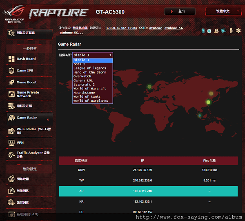
Task: Click the ROG Republic of Gamers logo
Action: 14,14
